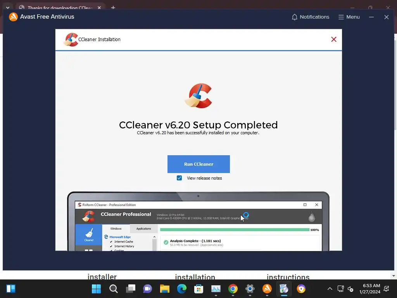Open taskbar Search
This screenshot has height=298, width=397.
[x=114, y=289]
